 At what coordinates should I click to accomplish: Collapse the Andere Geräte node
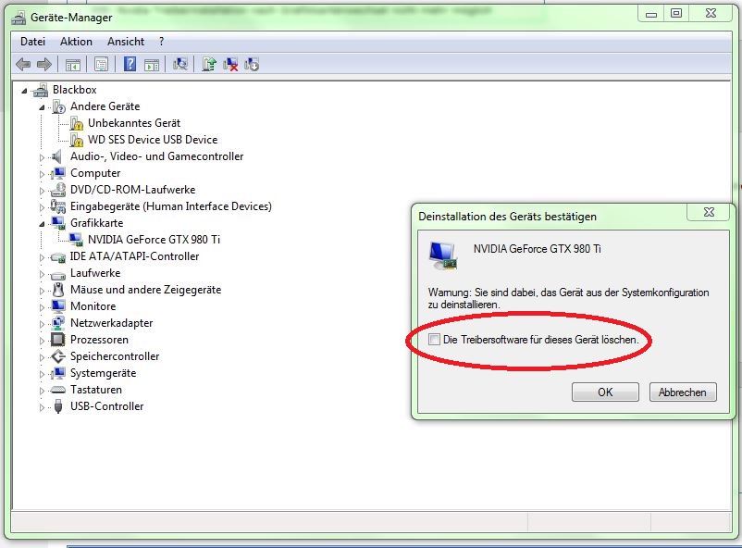coord(42,107)
